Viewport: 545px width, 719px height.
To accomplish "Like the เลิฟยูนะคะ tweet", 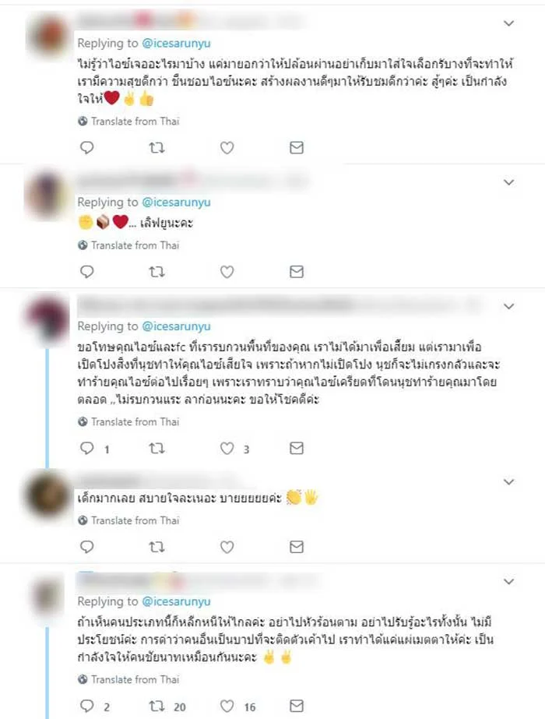I will tap(227, 272).
